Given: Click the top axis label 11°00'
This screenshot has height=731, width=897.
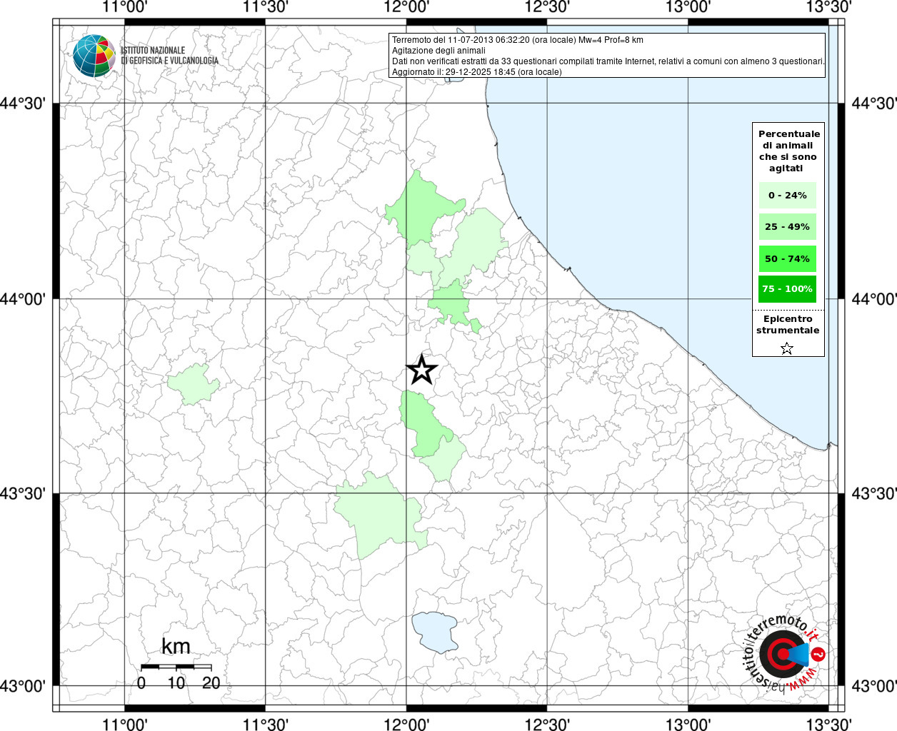Looking at the screenshot, I should click(x=126, y=6).
